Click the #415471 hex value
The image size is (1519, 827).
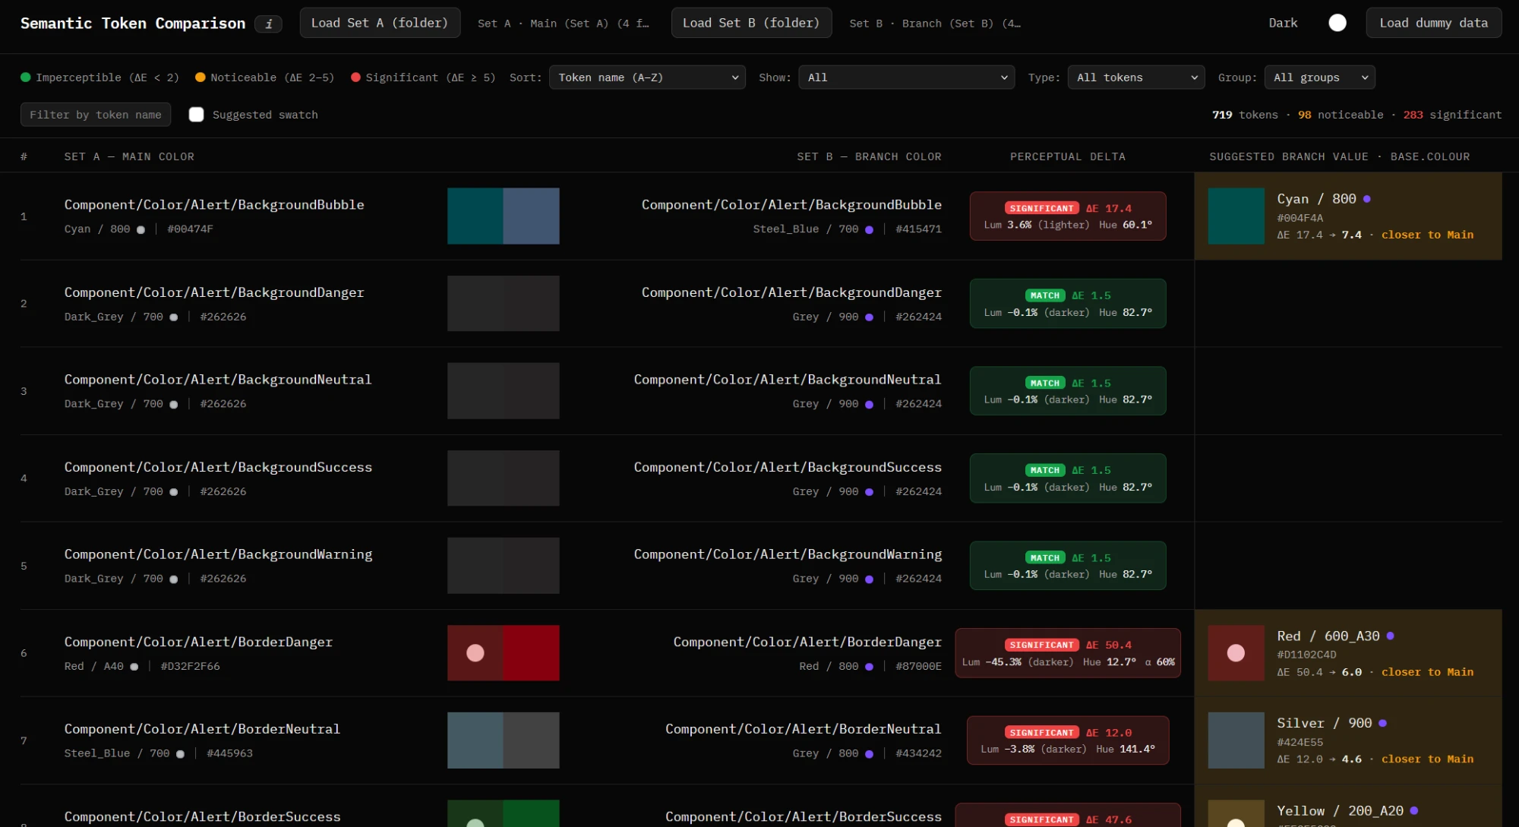tap(918, 229)
